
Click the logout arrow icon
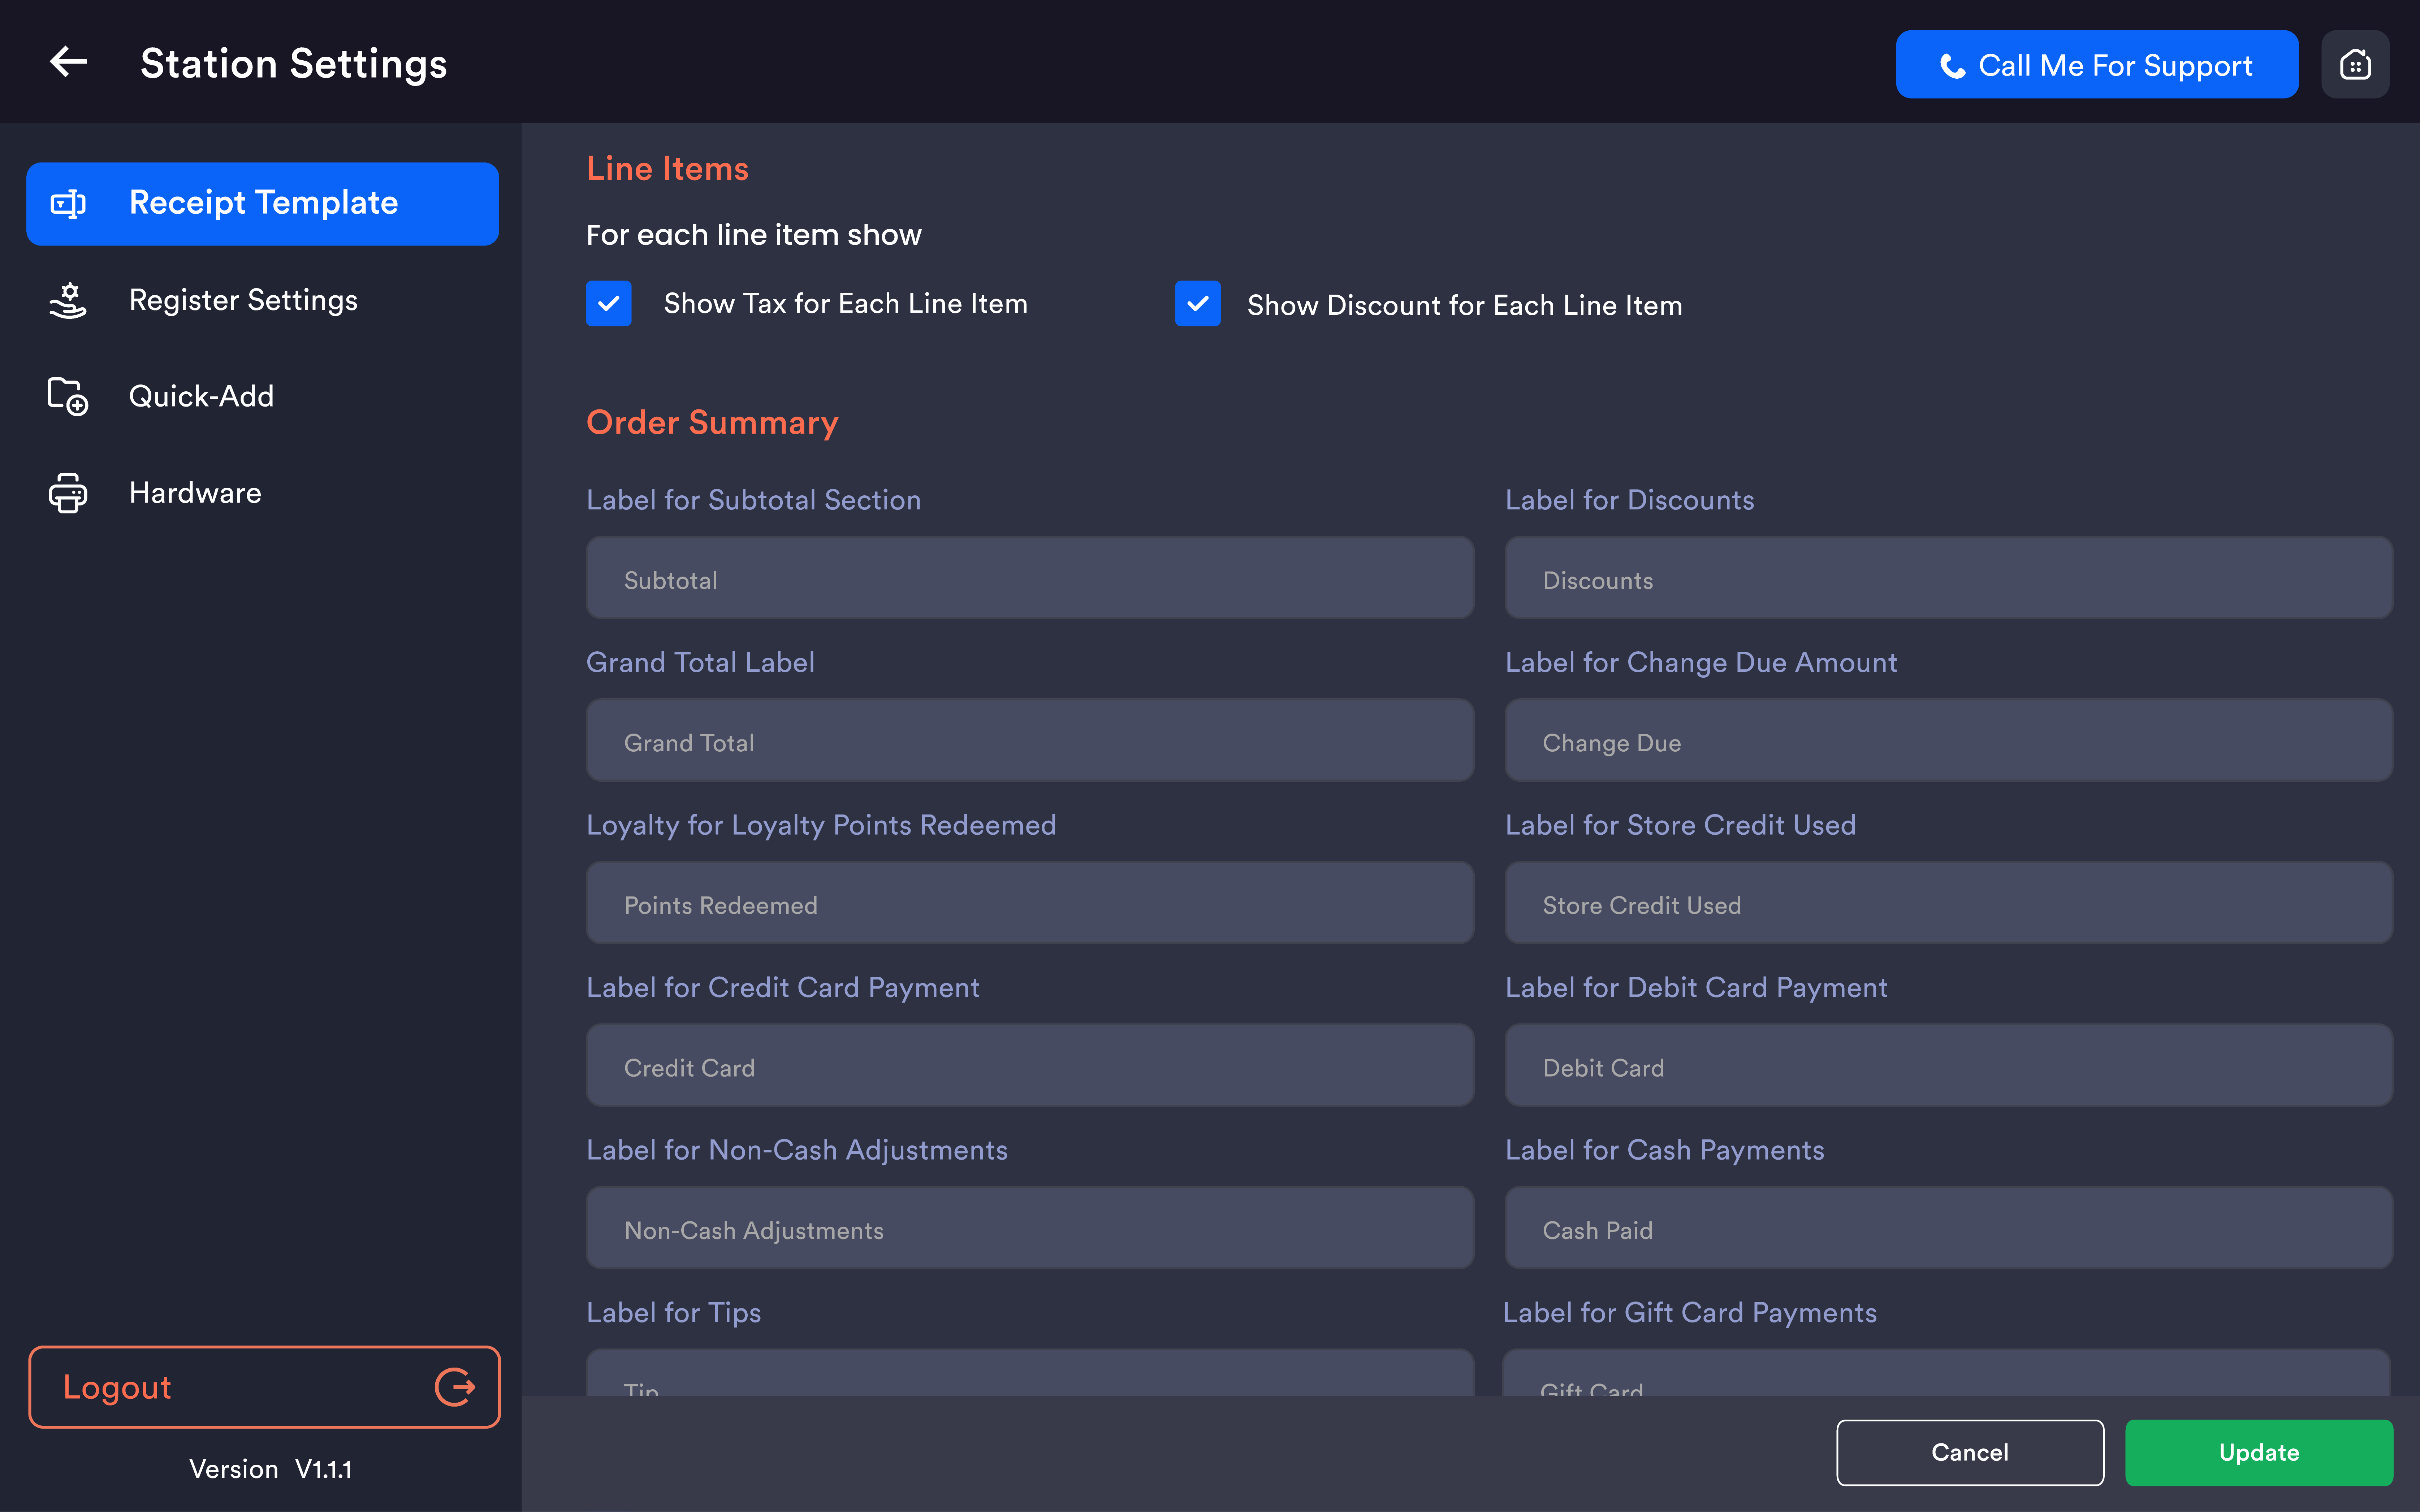click(455, 1387)
